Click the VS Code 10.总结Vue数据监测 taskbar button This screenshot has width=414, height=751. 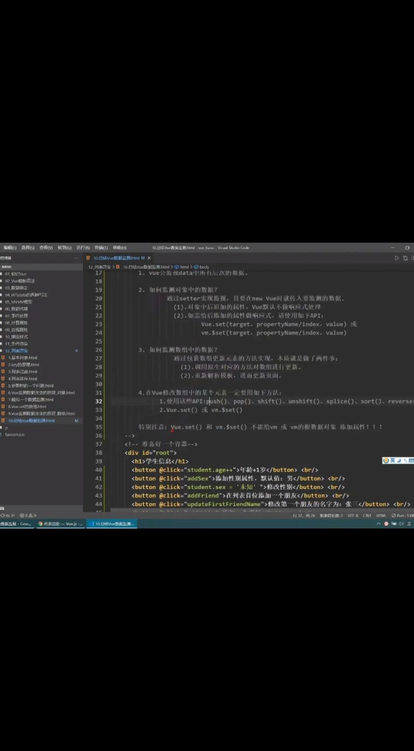click(112, 524)
